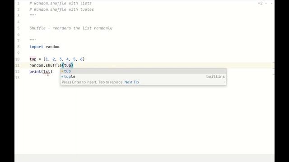Place cursor in 'tup = (1, 2, 3, 4, 5, 6)'
This screenshot has width=289, height=162.
(57, 59)
